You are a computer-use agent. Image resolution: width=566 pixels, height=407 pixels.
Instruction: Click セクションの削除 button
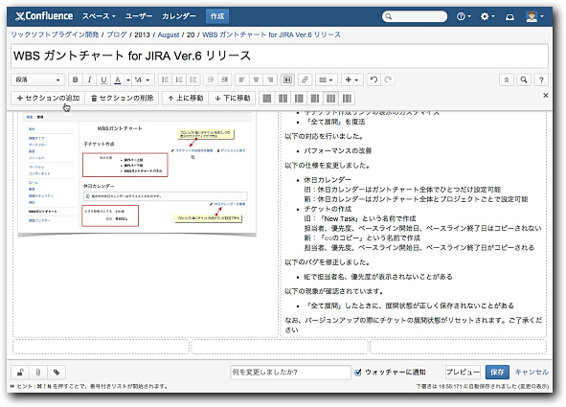(x=122, y=98)
